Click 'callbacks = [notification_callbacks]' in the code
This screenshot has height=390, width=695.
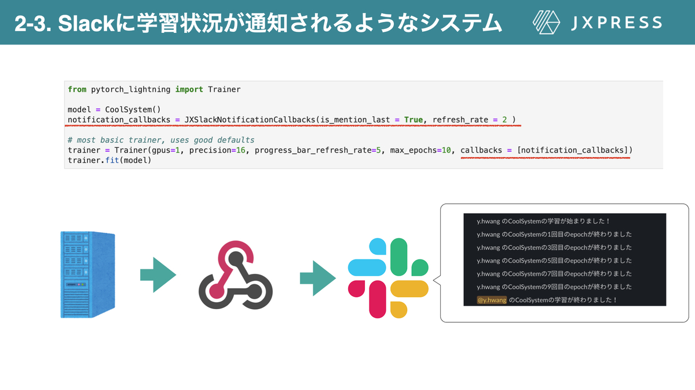[x=544, y=150]
